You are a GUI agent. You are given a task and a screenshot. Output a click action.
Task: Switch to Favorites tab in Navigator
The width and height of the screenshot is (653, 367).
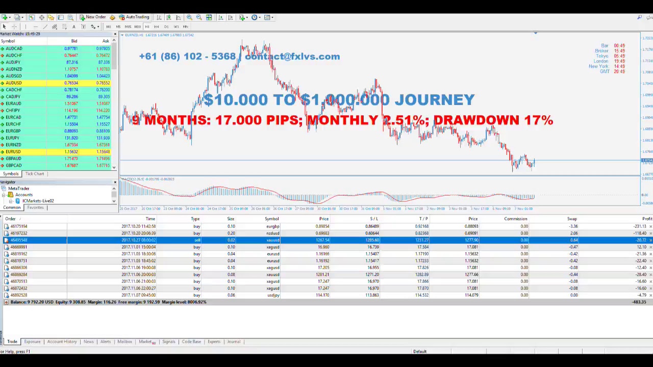coord(35,207)
